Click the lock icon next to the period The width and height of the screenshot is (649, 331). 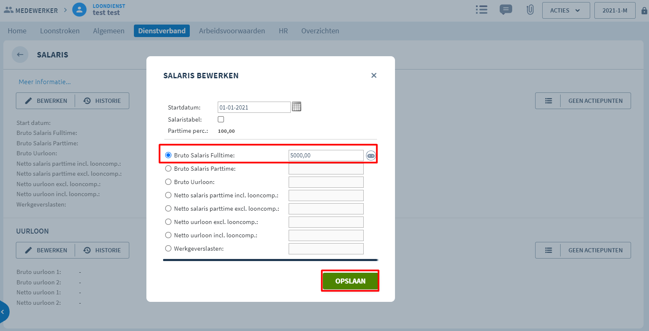(644, 10)
